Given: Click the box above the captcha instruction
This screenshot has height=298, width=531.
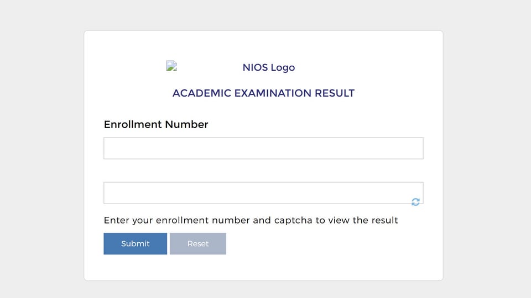Looking at the screenshot, I should [263, 193].
